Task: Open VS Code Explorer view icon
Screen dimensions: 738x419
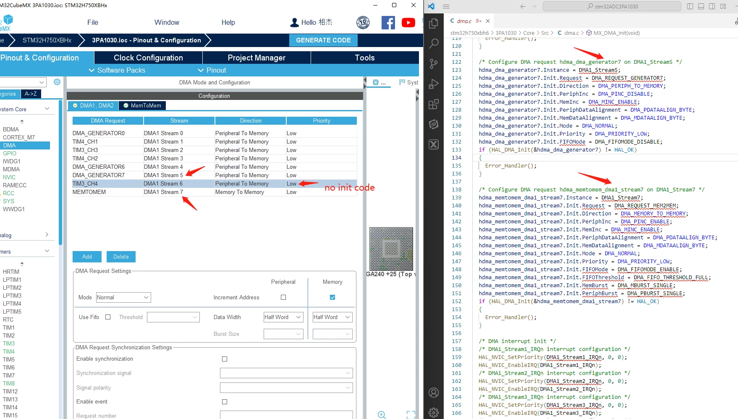Action: (x=434, y=24)
